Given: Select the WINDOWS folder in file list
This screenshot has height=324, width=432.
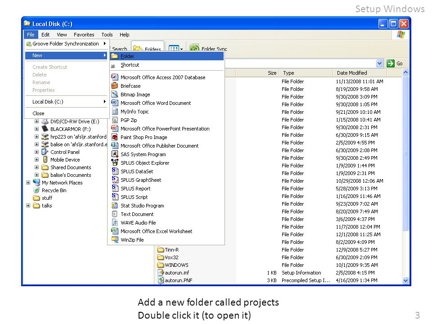Looking at the screenshot, I should coord(173,265).
